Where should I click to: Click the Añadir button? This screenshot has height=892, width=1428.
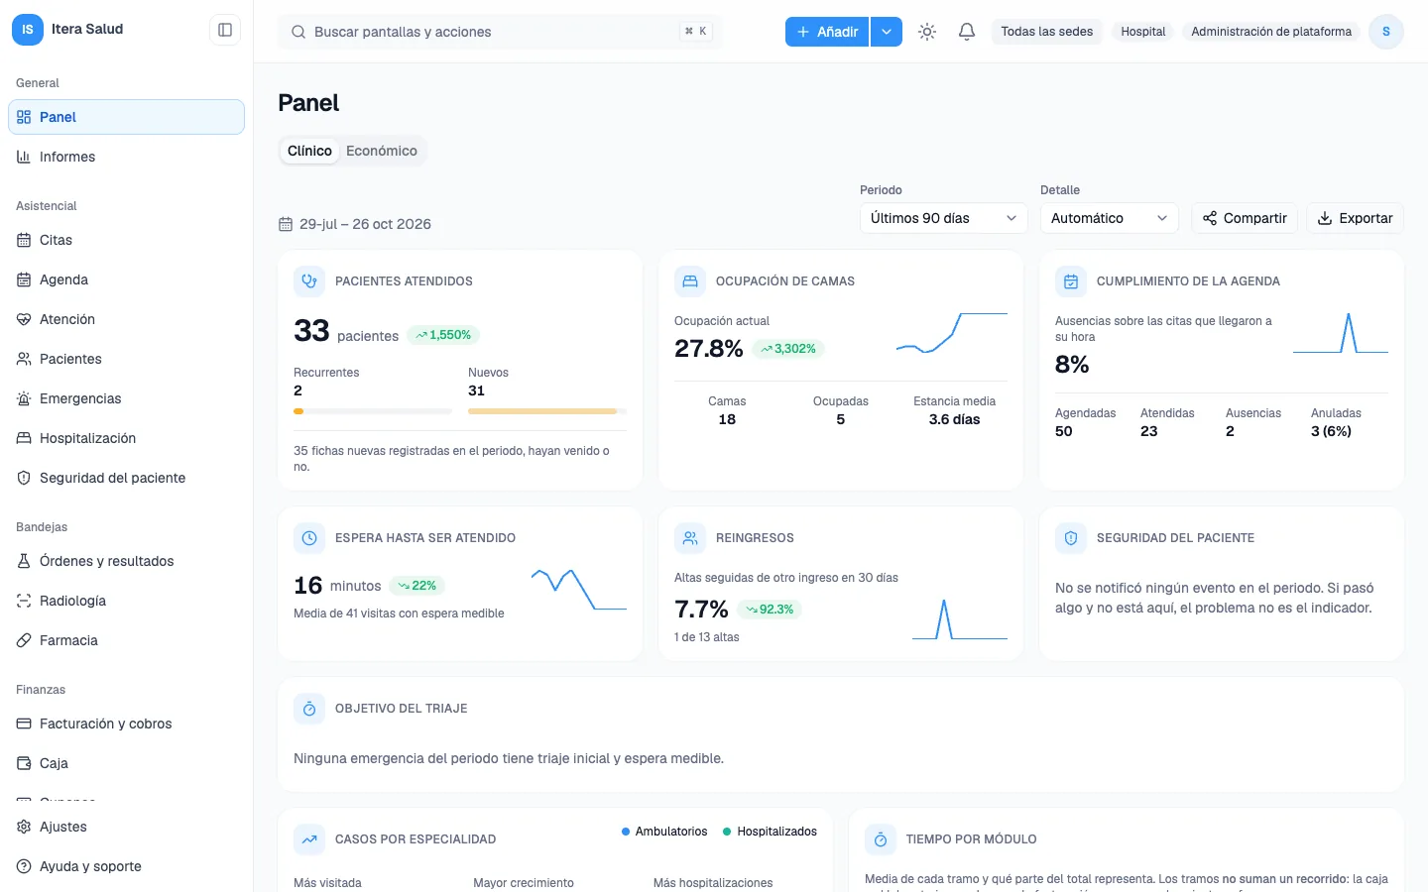(827, 32)
